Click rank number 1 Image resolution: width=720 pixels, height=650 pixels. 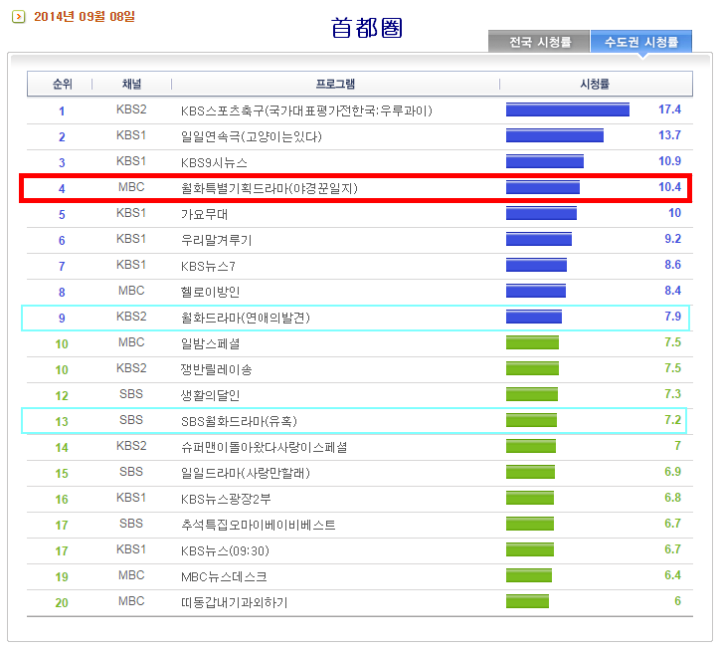pyautogui.click(x=62, y=111)
